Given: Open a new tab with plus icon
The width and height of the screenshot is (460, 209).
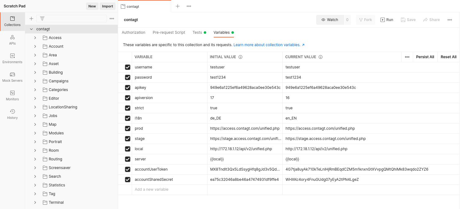Looking at the screenshot, I should click(178, 6).
